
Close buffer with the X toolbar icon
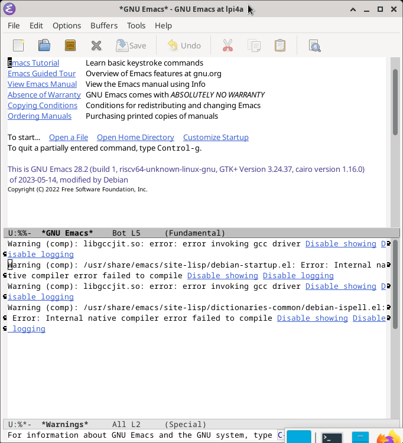96,45
